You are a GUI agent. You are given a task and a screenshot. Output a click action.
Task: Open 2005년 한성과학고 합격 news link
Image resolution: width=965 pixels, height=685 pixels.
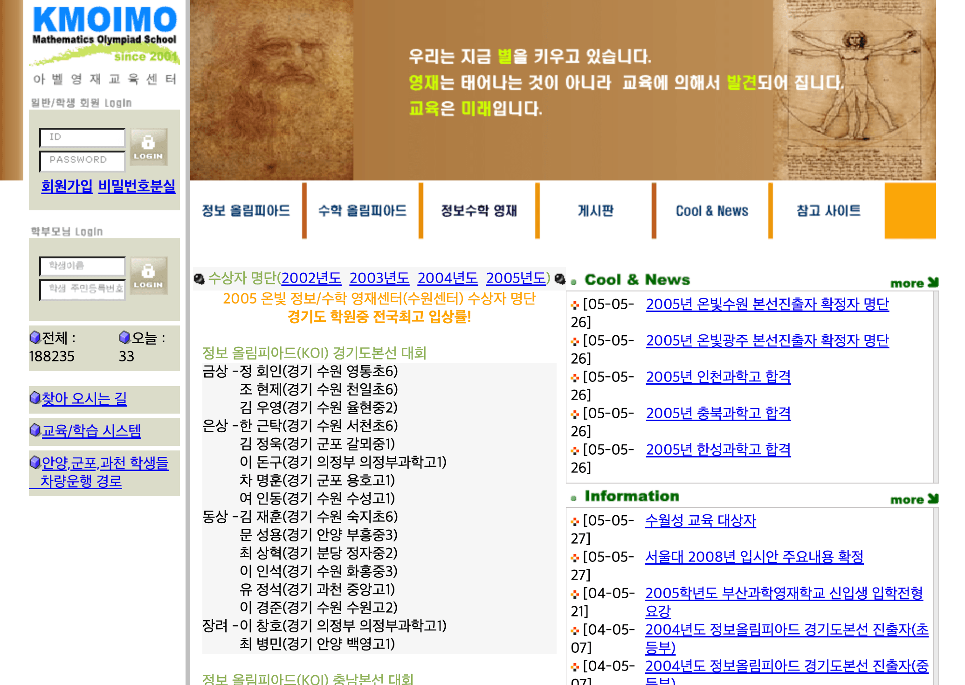pos(718,450)
